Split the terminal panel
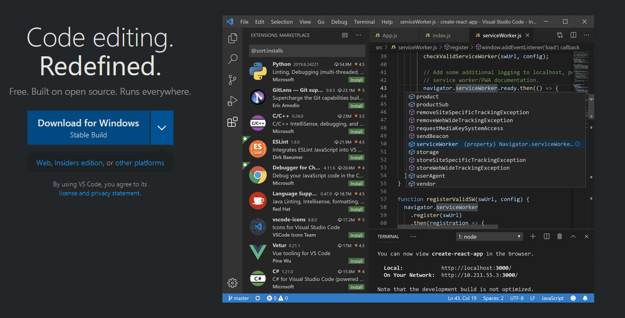 [x=547, y=236]
